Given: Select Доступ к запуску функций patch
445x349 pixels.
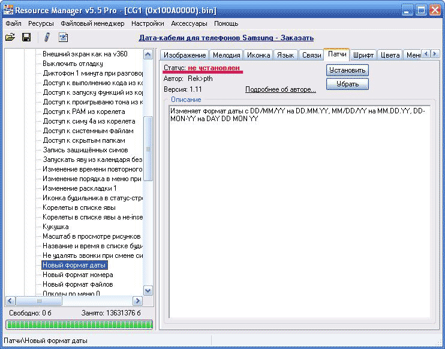Looking at the screenshot, I should (x=92, y=92).
